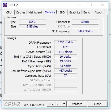Click the NB Frequency value field
The image size is (111, 110).
85,31
